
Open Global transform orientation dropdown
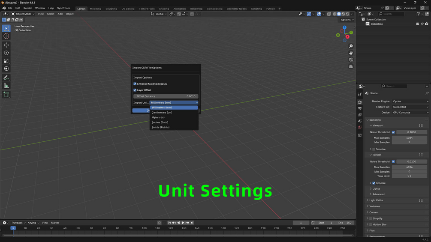point(159,14)
